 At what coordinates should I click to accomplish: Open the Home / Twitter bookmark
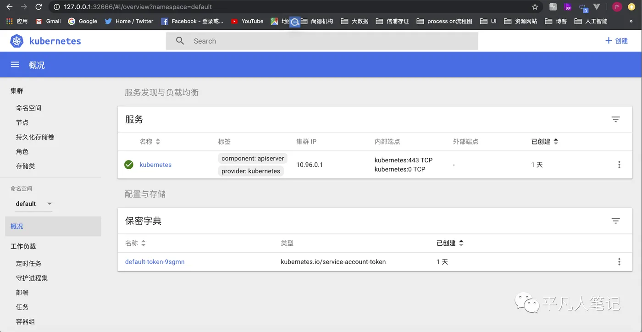click(x=129, y=21)
